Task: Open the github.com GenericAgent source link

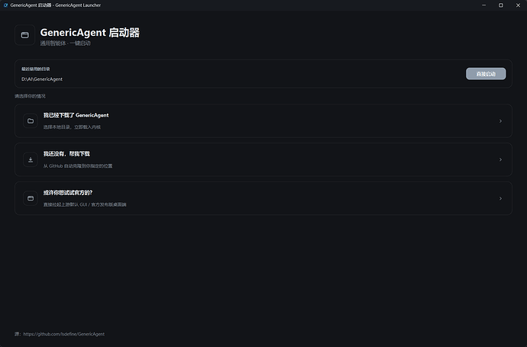Action: 64,334
